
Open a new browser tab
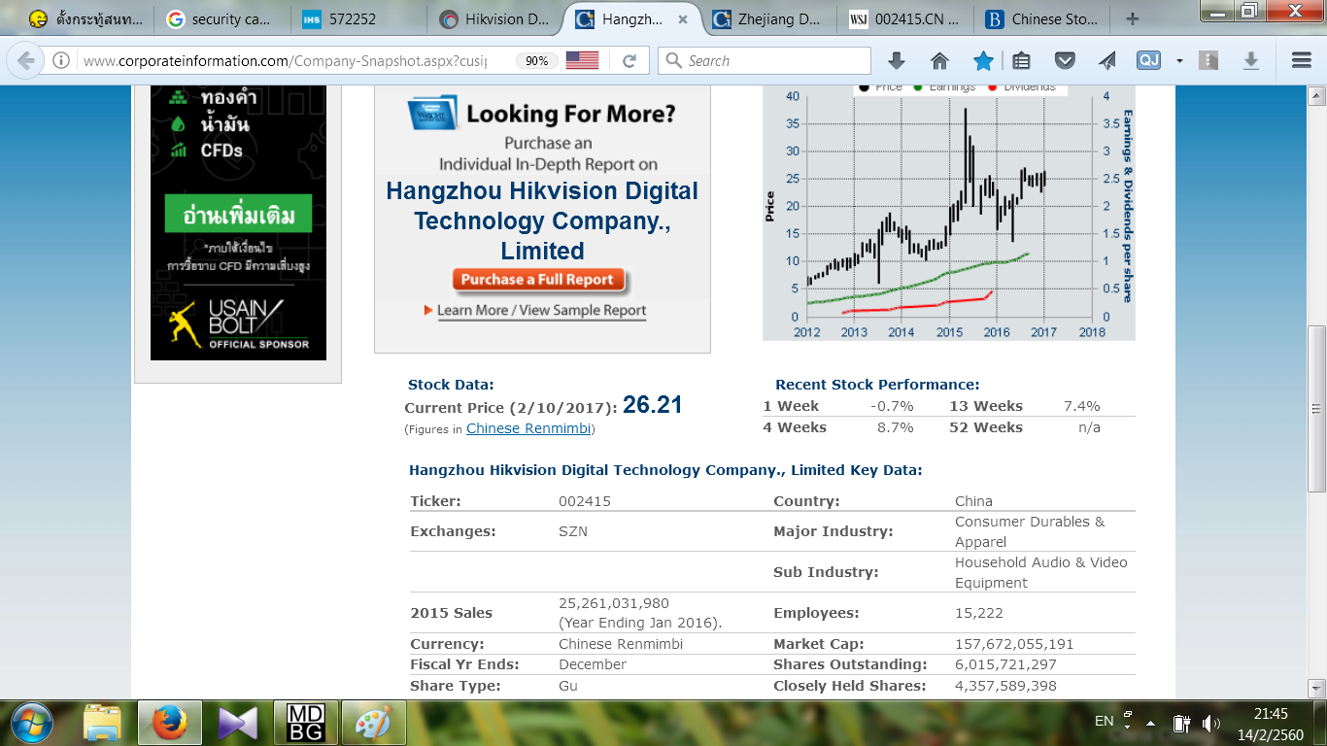coord(1133,18)
